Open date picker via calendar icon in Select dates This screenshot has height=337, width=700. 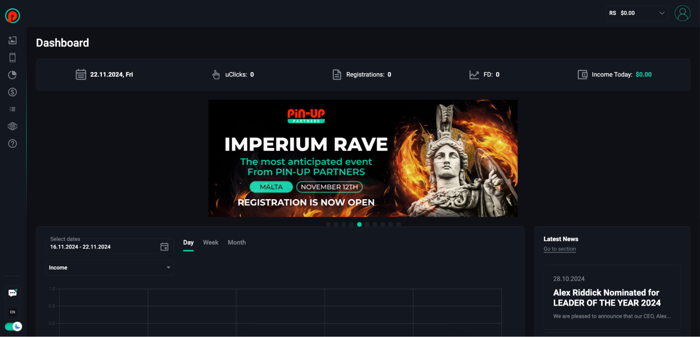click(164, 247)
